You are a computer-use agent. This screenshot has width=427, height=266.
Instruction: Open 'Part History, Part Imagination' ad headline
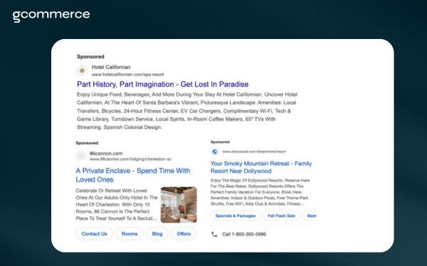point(162,84)
